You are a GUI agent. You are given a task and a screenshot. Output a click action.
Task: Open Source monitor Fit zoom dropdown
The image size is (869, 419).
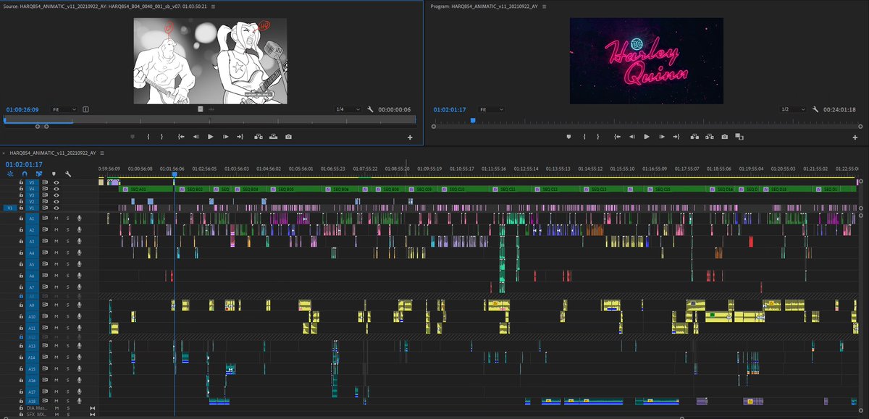click(64, 109)
